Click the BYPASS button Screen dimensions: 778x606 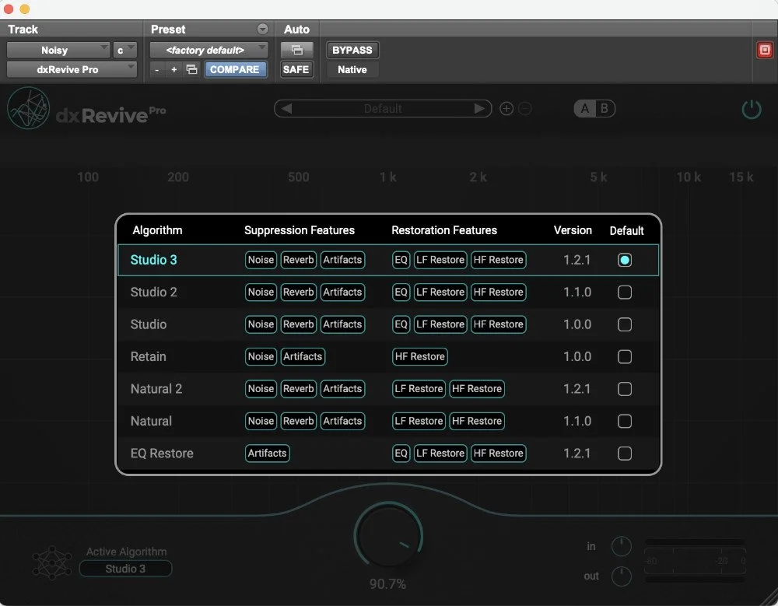click(352, 50)
